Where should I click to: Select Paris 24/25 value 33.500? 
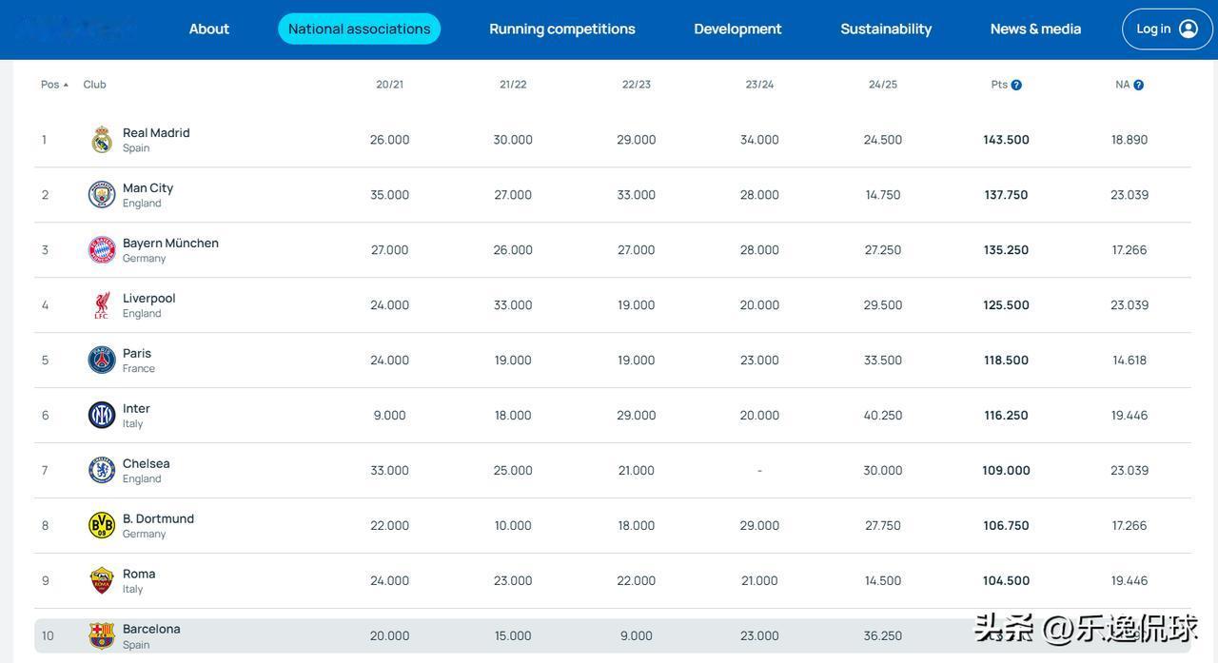click(883, 361)
